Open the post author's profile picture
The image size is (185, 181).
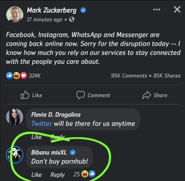(x=14, y=15)
